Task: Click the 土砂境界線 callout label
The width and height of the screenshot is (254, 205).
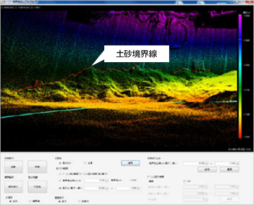Action: tap(137, 54)
